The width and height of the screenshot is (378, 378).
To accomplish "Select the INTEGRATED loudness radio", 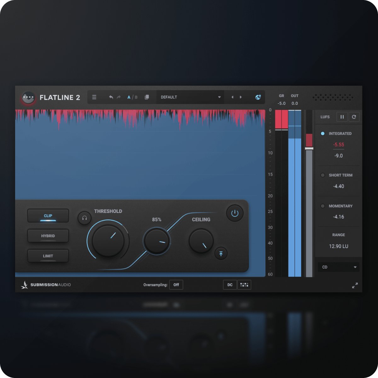I will [x=323, y=134].
